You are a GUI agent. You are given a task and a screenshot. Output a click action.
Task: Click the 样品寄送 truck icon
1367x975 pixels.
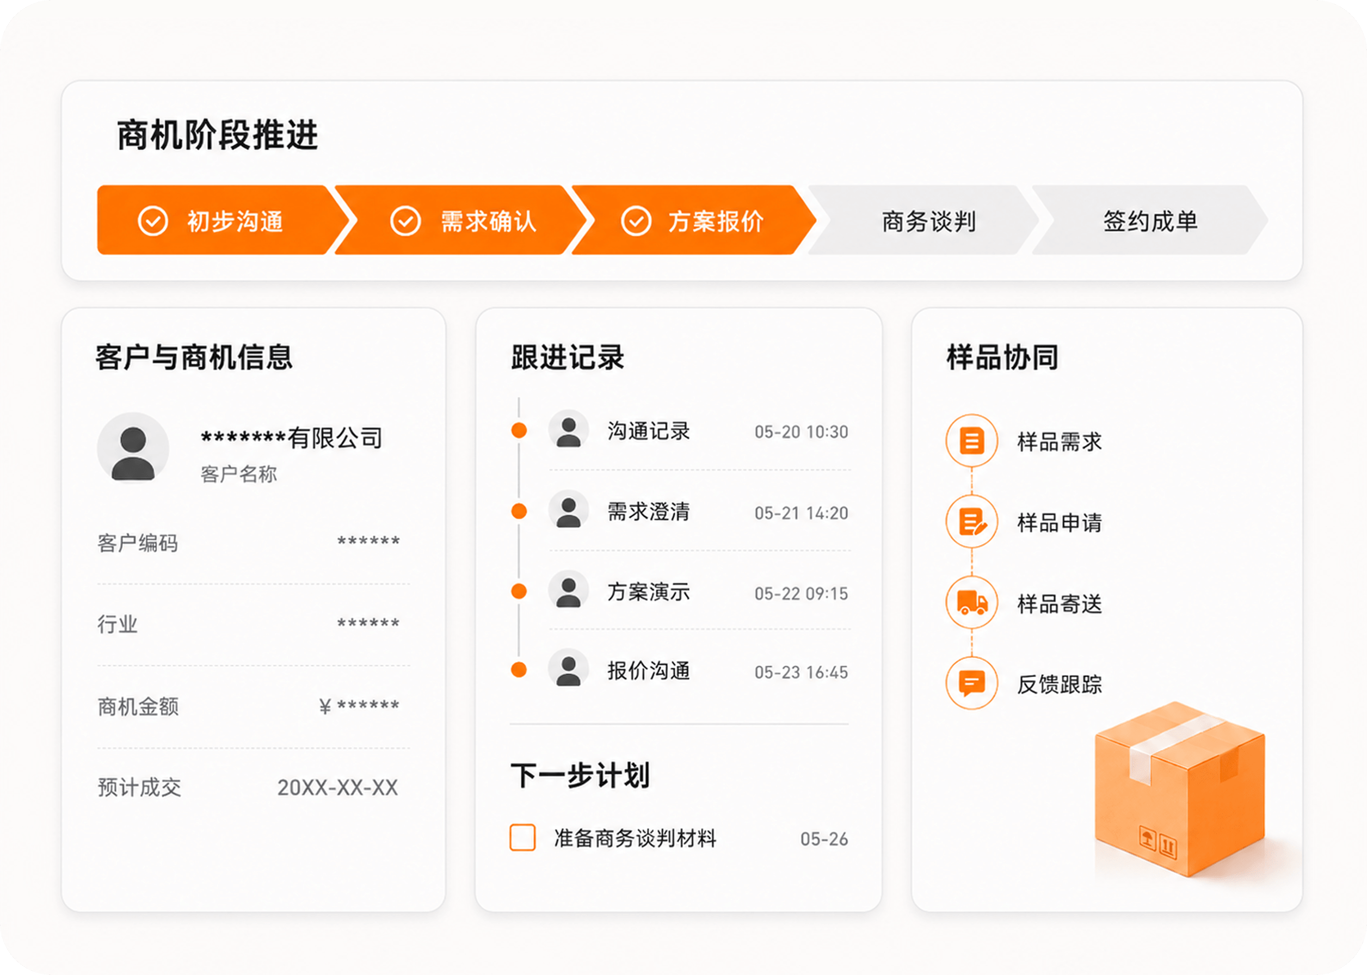click(971, 602)
